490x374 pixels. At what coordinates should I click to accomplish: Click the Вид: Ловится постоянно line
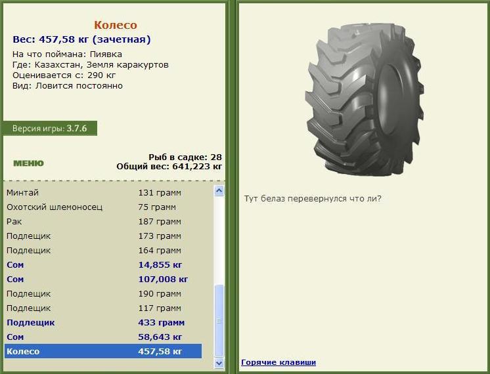[68, 85]
